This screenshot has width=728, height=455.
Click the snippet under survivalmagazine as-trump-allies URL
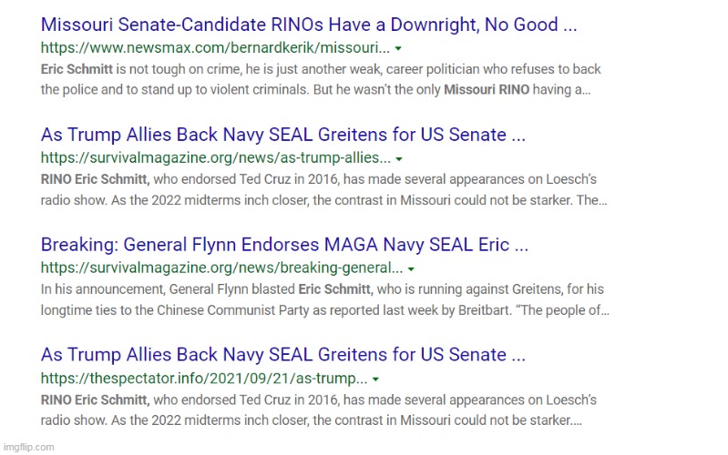pyautogui.click(x=323, y=189)
